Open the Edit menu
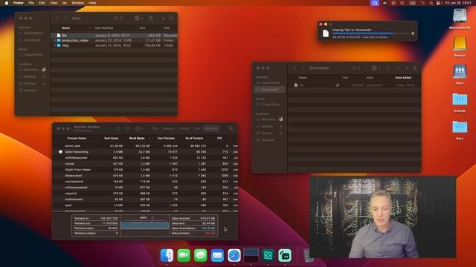Image resolution: width=476 pixels, height=267 pixels. pyautogui.click(x=42, y=3)
